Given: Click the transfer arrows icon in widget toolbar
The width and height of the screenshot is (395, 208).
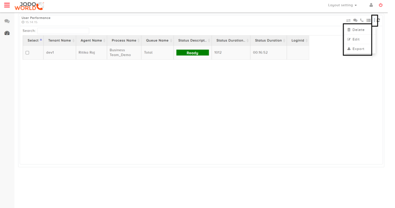Looking at the screenshot, I should (348, 20).
